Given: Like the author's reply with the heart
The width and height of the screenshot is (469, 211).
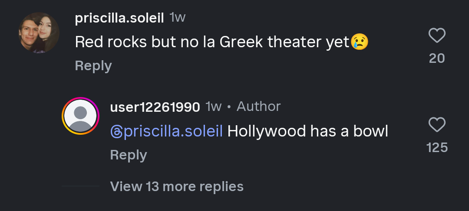Looking at the screenshot, I should pos(437,125).
